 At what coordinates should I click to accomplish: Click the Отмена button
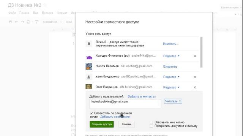tap(126, 124)
